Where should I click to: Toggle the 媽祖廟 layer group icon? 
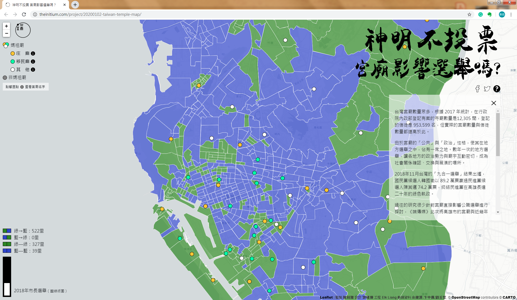(x=6, y=45)
